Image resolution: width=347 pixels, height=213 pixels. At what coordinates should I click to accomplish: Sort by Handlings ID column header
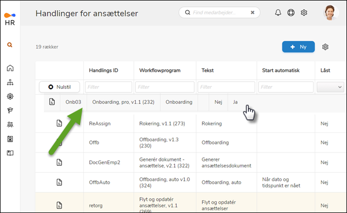point(103,70)
